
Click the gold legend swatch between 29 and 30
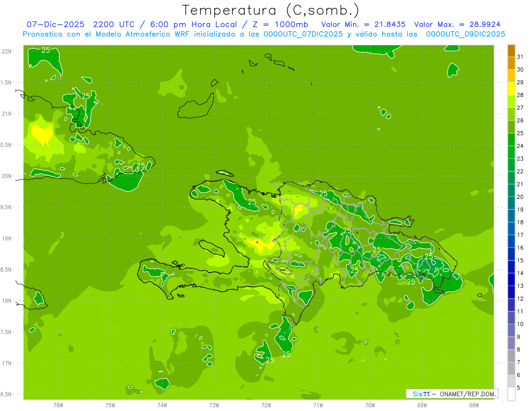pyautogui.click(x=511, y=76)
